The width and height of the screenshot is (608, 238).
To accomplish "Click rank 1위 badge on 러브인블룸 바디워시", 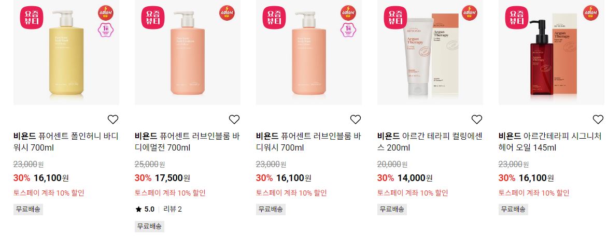I will (x=348, y=30).
